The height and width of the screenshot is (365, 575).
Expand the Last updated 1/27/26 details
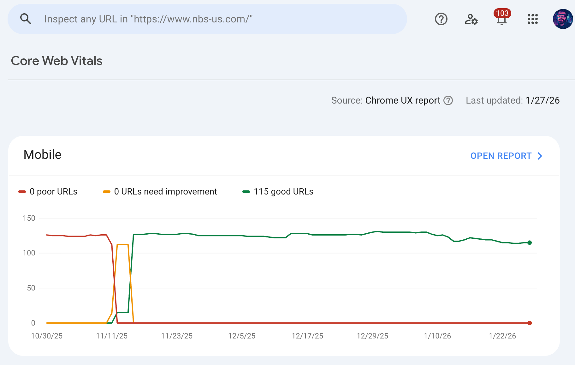coord(512,100)
